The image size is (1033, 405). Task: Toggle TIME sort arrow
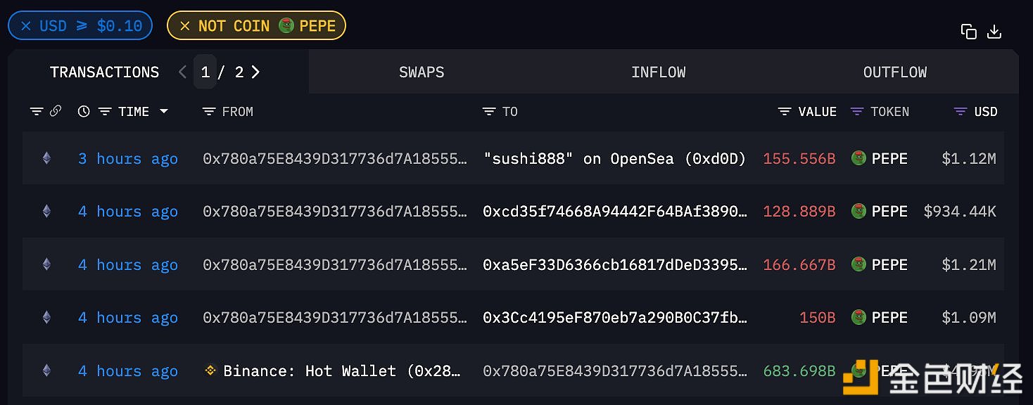click(x=164, y=111)
